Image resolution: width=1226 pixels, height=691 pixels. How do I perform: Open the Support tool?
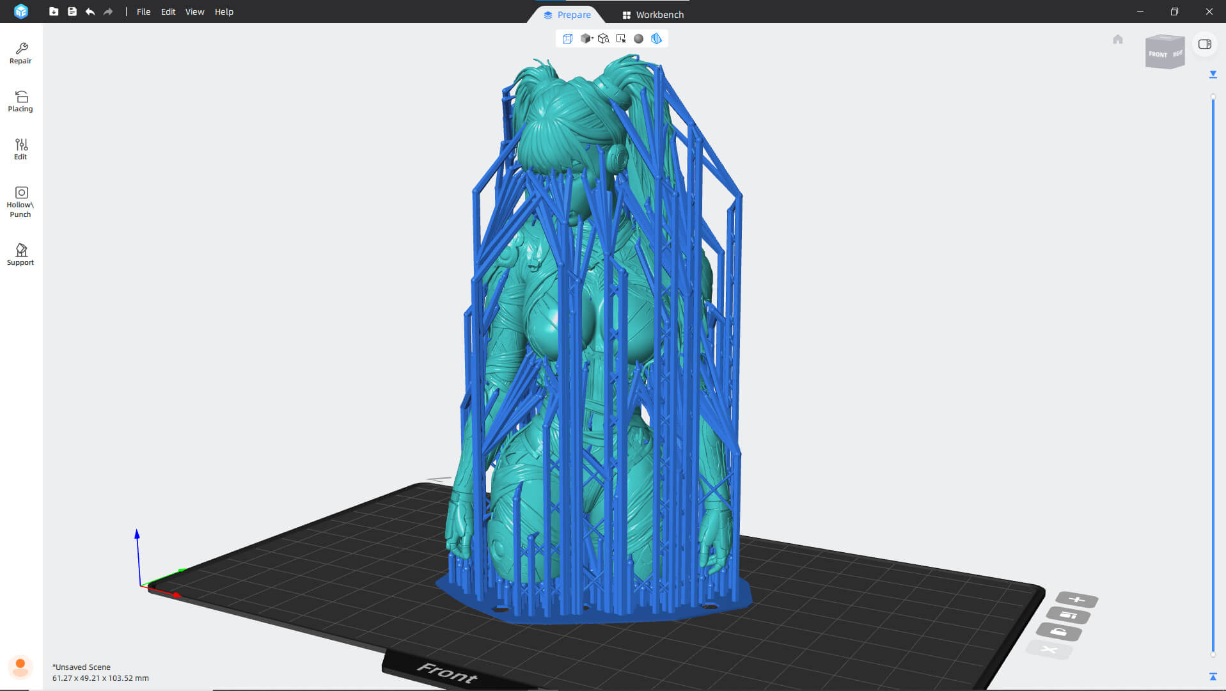(x=20, y=255)
